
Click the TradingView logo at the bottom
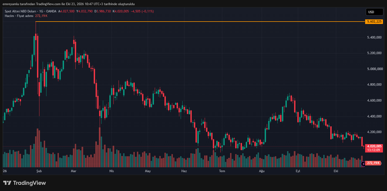point(25,183)
